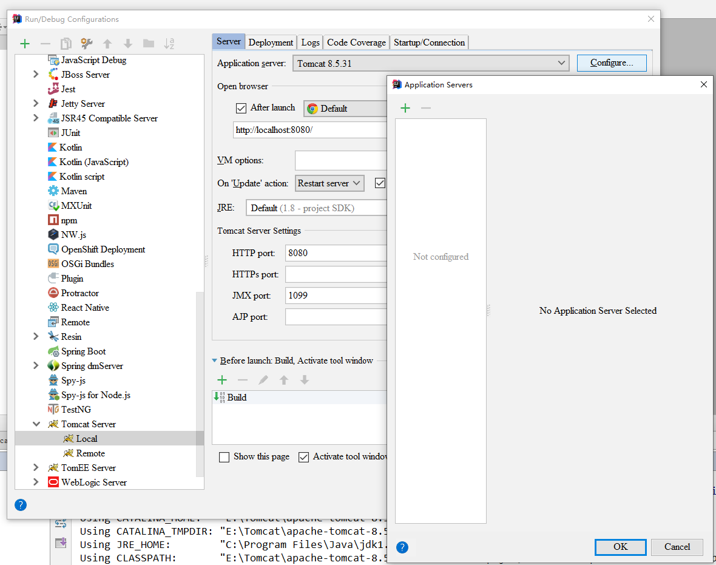Remove selected configuration using minus icon
The image size is (716, 565).
click(44, 43)
